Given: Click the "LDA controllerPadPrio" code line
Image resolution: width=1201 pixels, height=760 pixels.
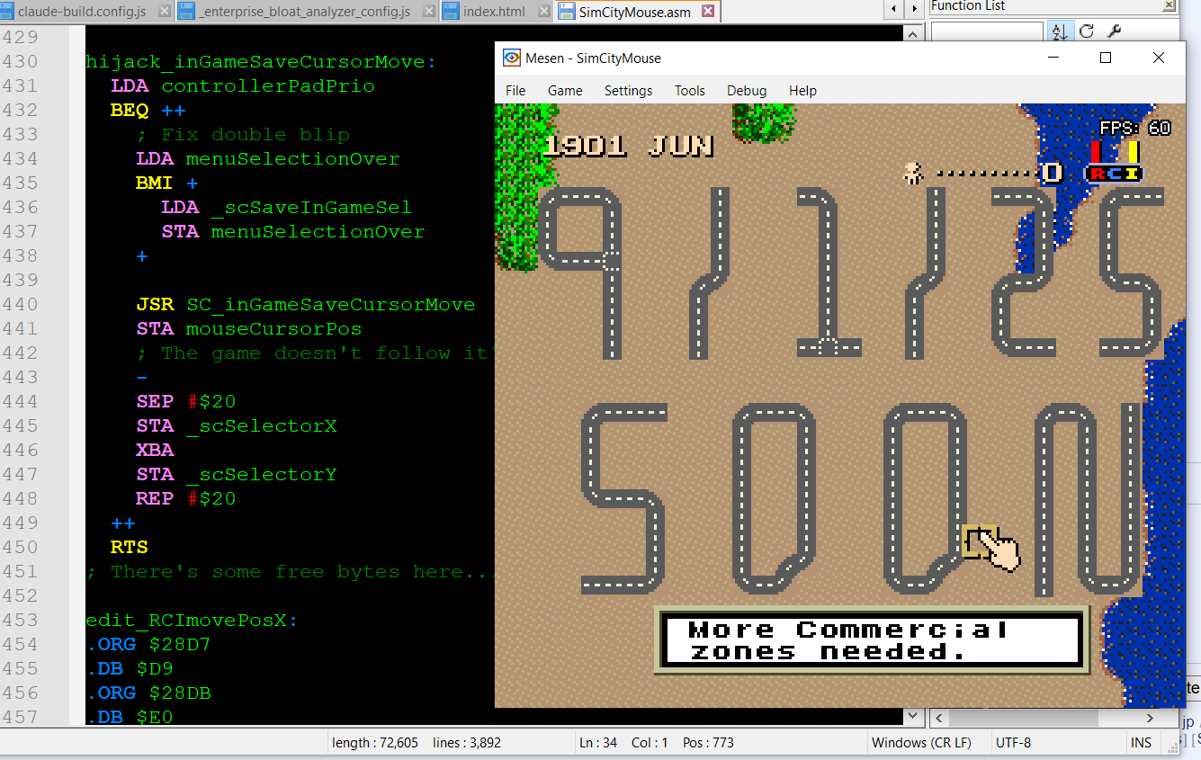Looking at the screenshot, I should [x=243, y=86].
